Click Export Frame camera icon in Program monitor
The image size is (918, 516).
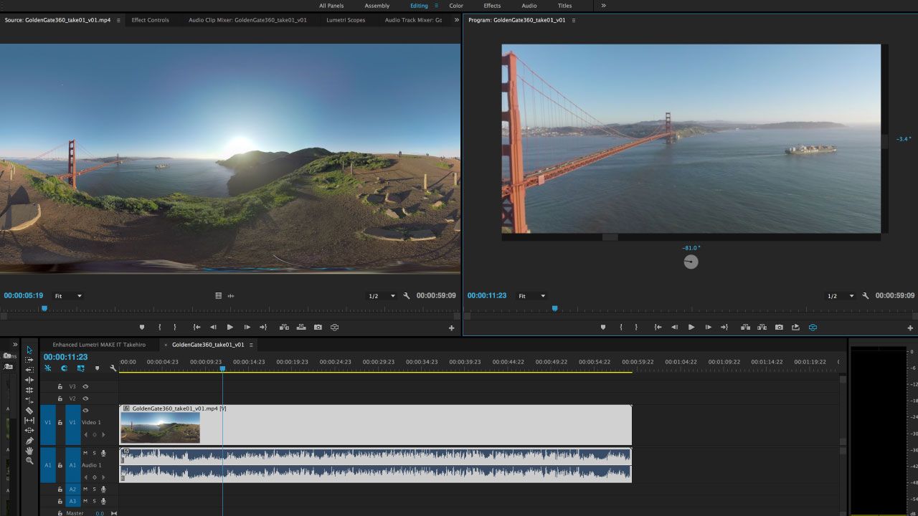[x=779, y=327]
